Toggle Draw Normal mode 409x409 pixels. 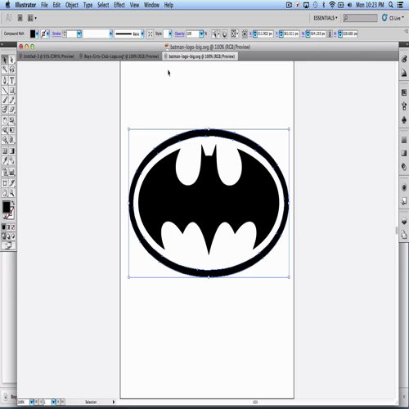coord(3,236)
